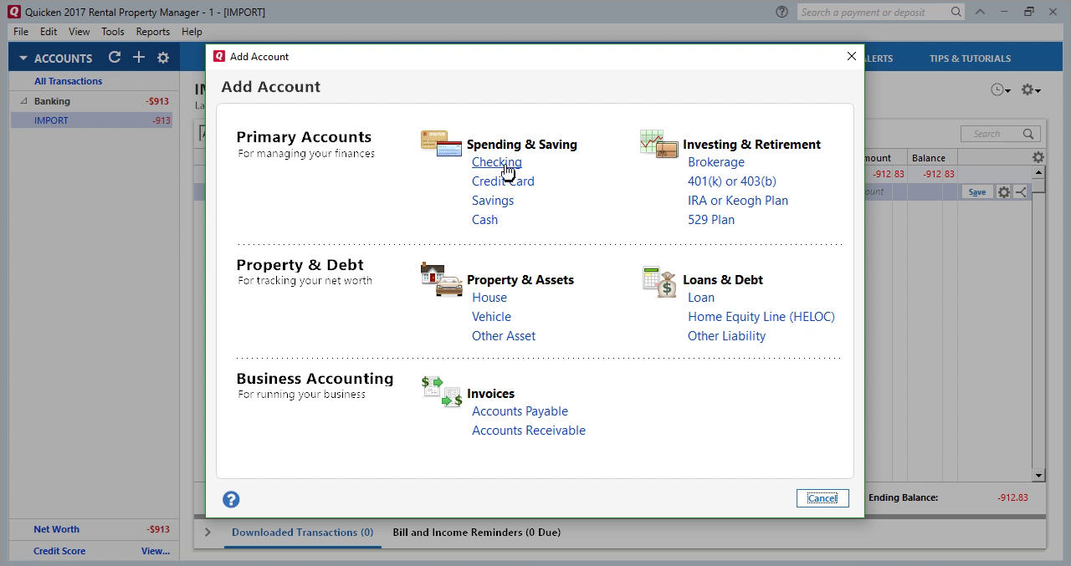Add an account with the plus icon
This screenshot has width=1071, height=566.
[139, 58]
